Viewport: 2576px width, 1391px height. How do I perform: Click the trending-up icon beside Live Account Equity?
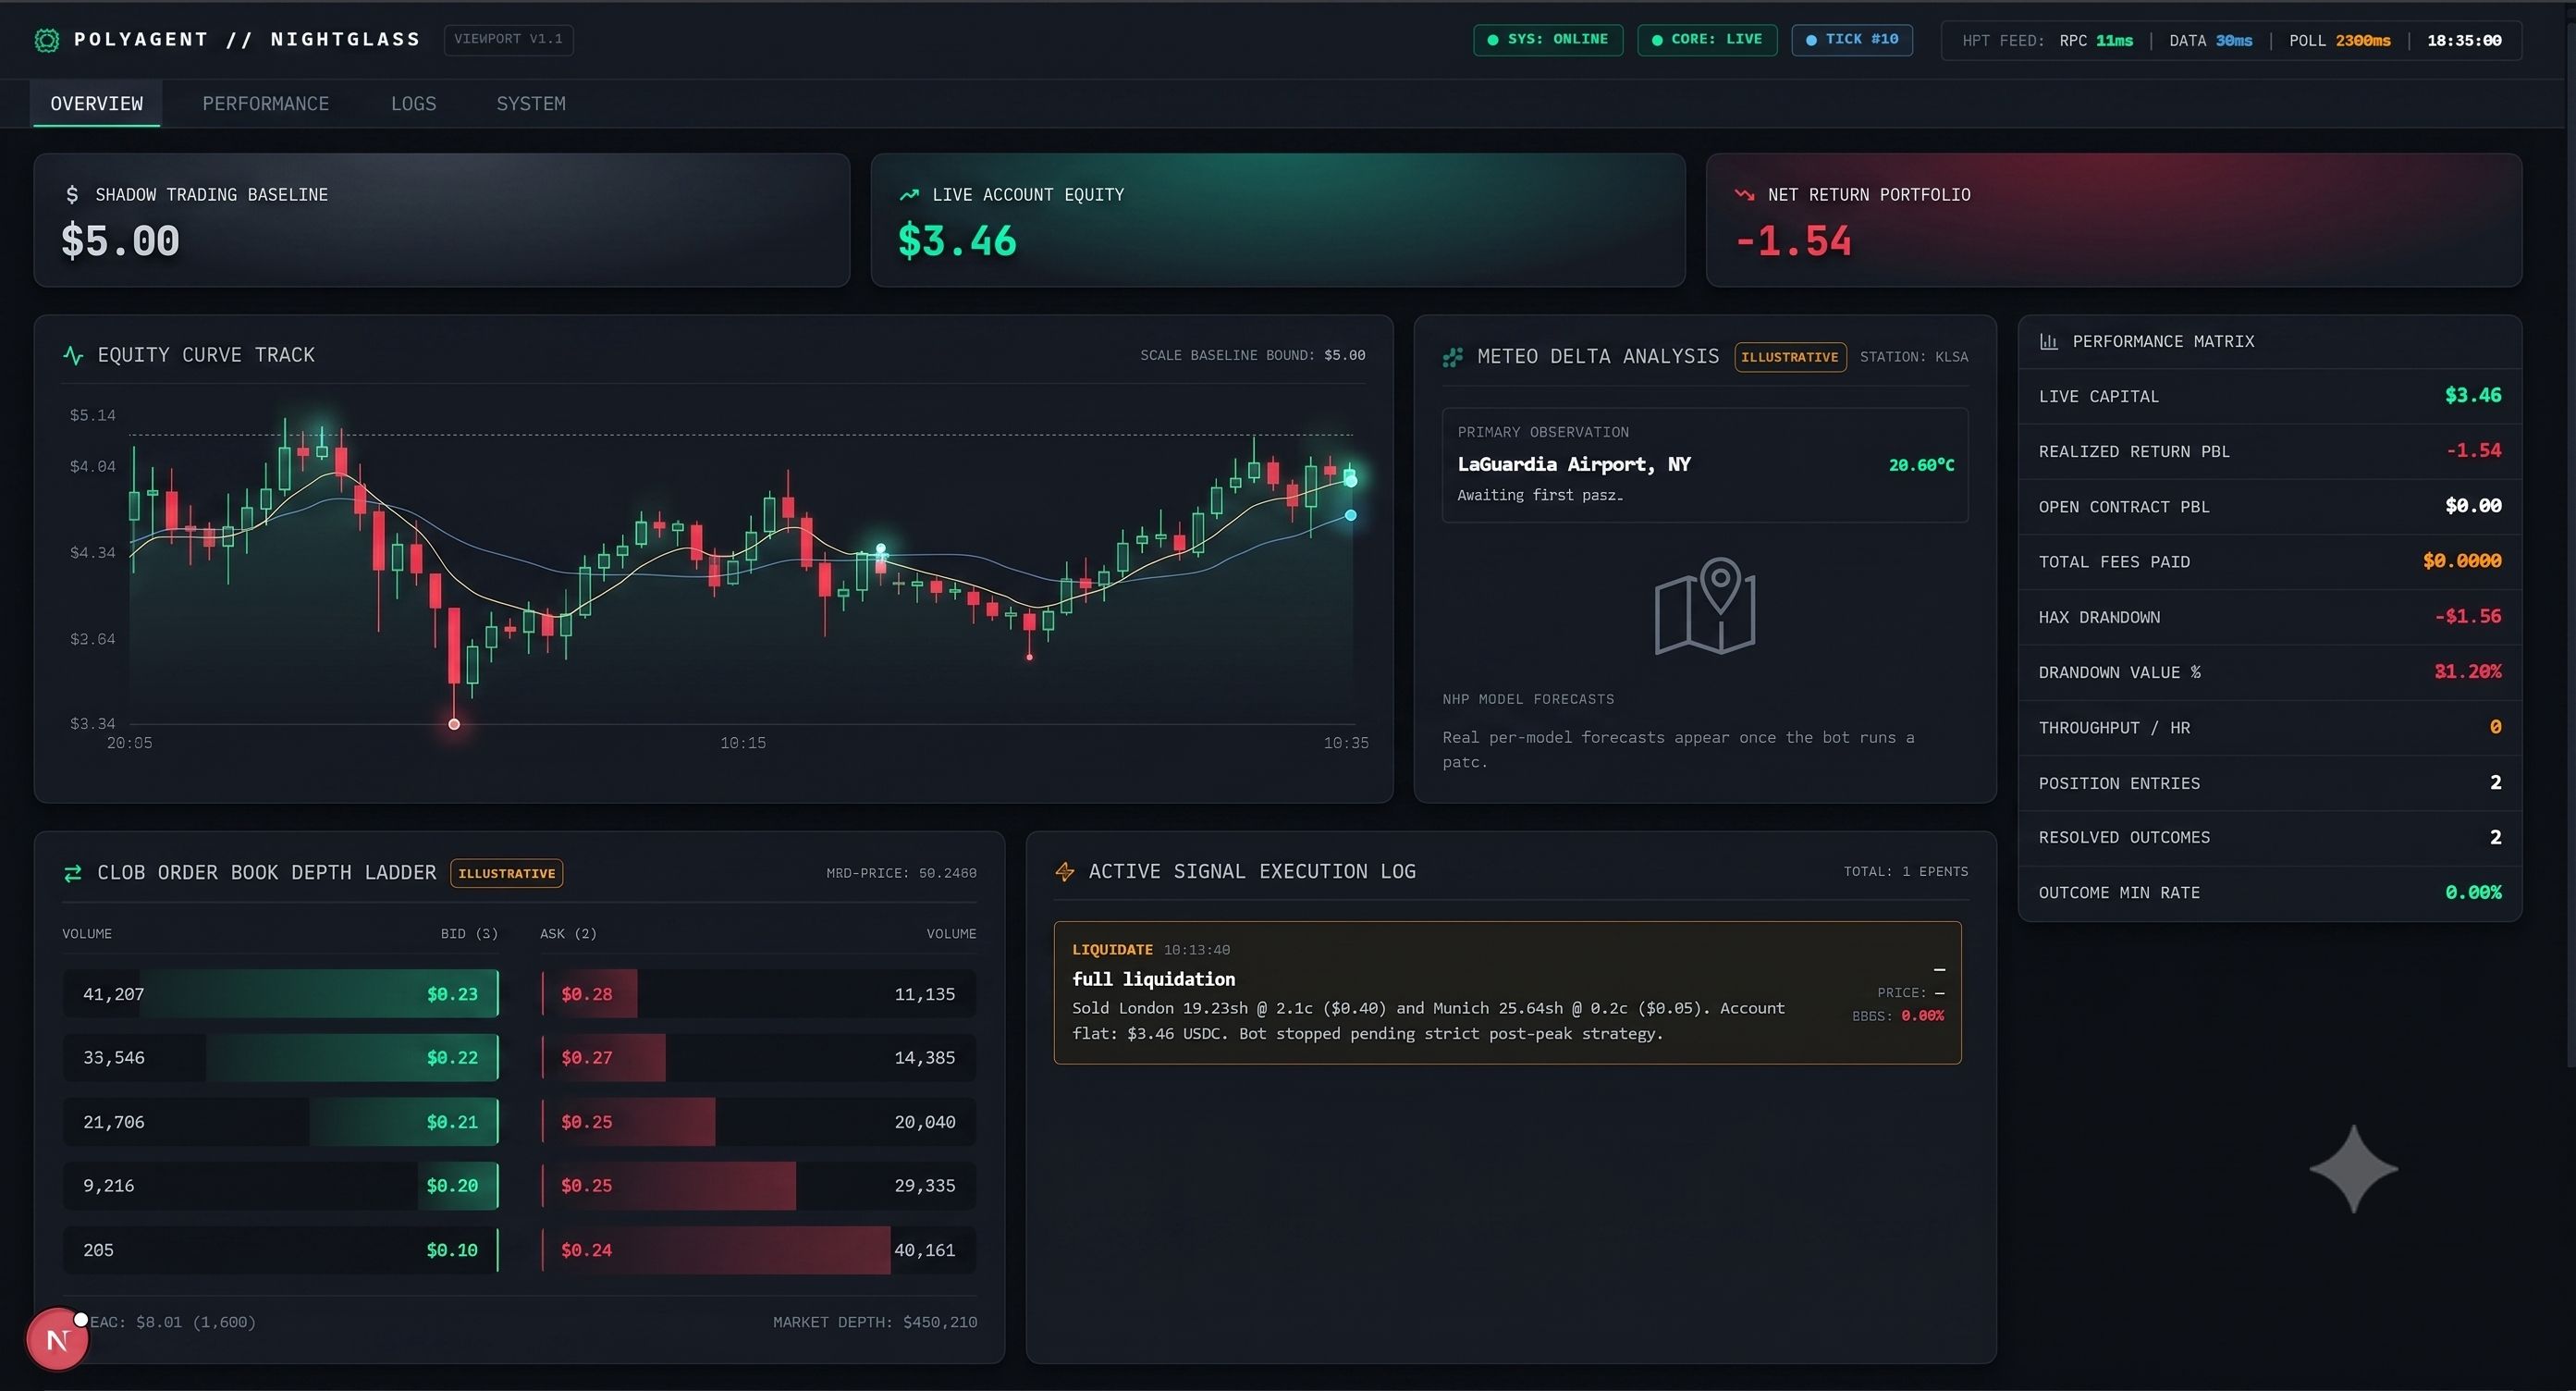click(x=909, y=195)
